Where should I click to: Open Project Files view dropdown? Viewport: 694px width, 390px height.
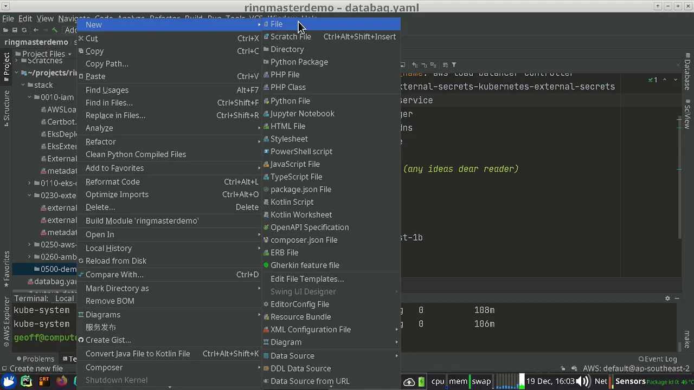tap(44, 54)
